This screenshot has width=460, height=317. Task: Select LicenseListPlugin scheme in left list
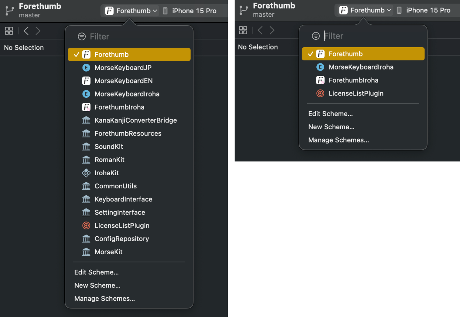(x=129, y=225)
